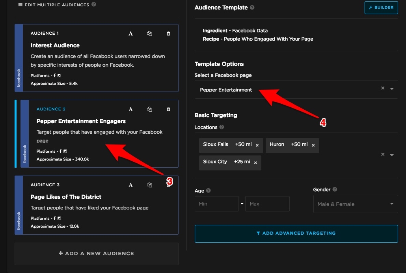Open the Gender dropdown

click(356, 204)
